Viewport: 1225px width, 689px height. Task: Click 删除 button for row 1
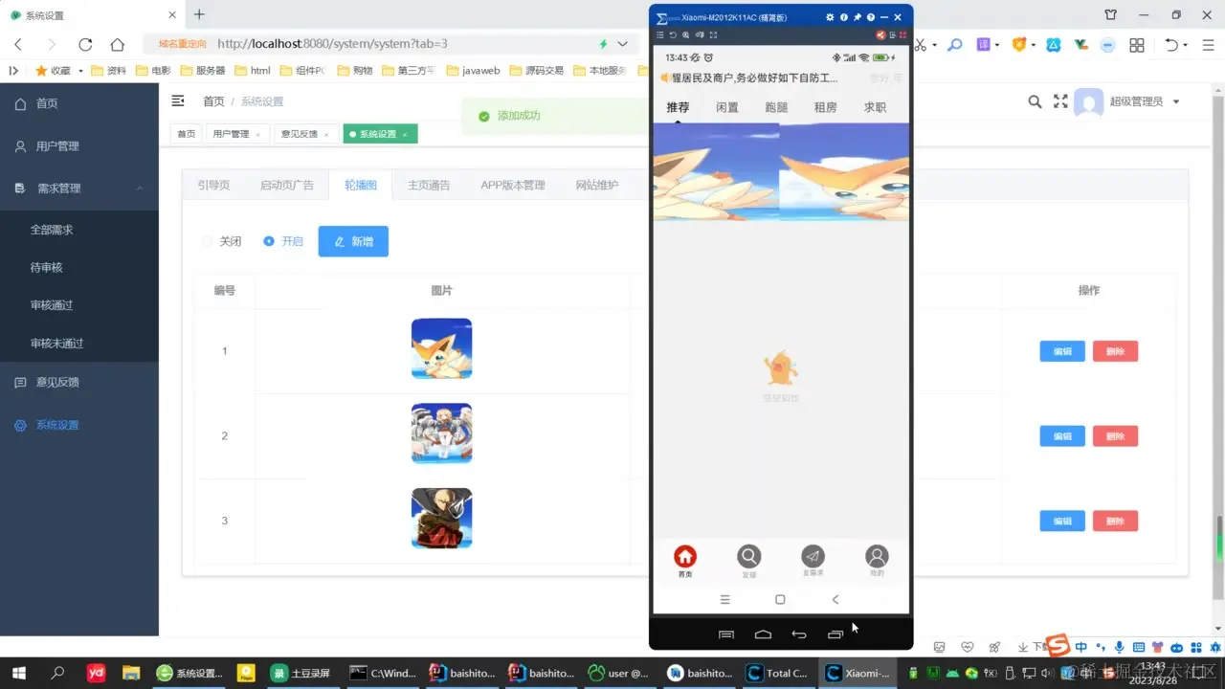point(1115,351)
